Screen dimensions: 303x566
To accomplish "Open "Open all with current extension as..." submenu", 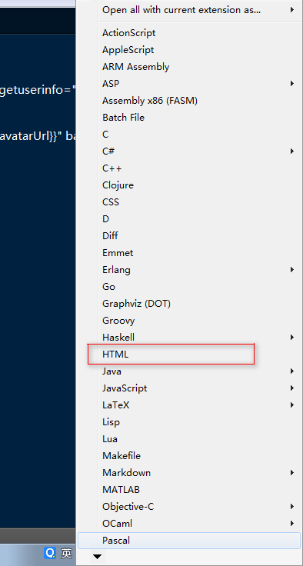I will point(189,10).
